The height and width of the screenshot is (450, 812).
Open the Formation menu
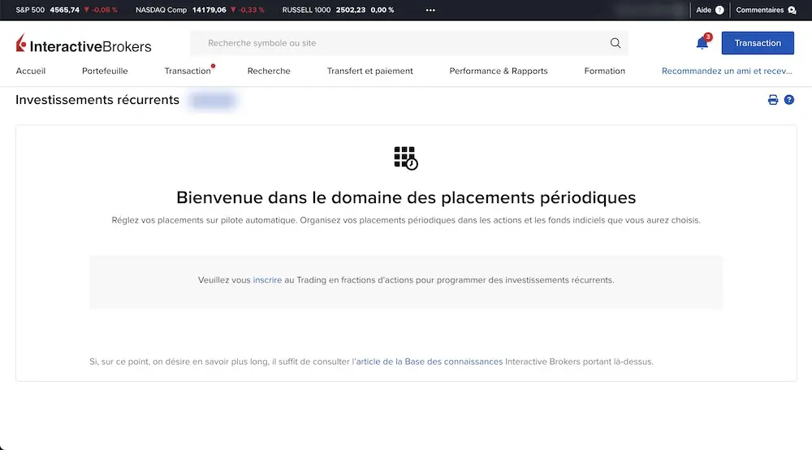pos(604,71)
